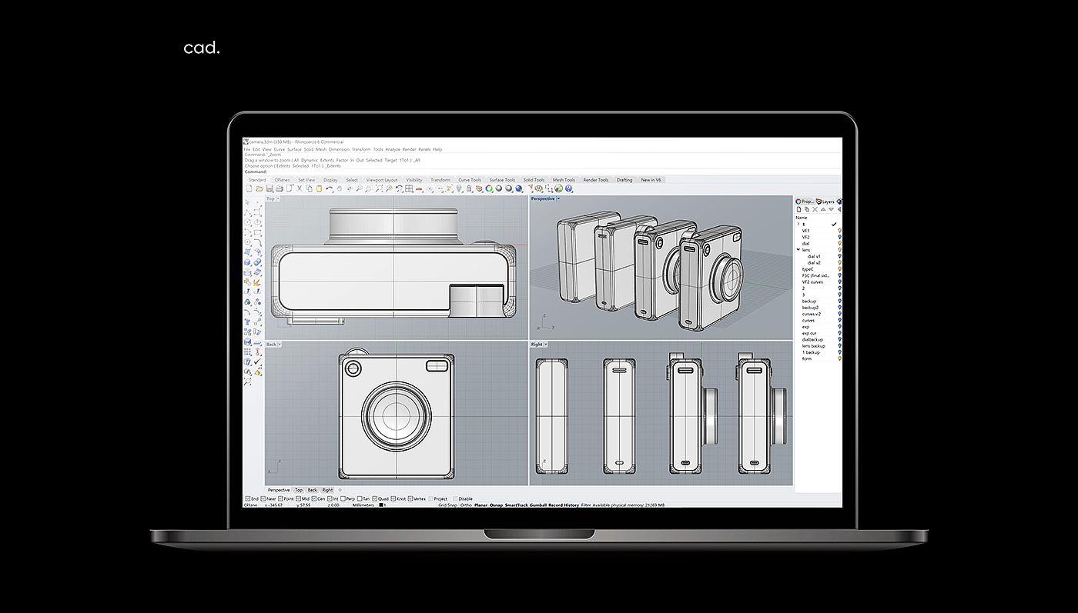Toggle Point osnap checkbox
The image size is (1078, 613).
(x=280, y=498)
